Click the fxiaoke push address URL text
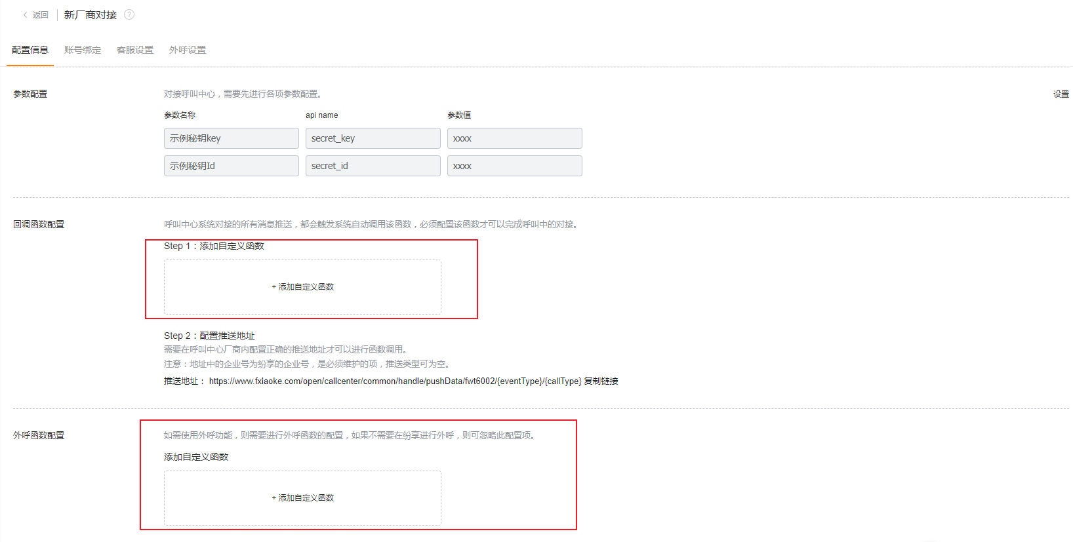1073x542 pixels. pyautogui.click(x=395, y=381)
